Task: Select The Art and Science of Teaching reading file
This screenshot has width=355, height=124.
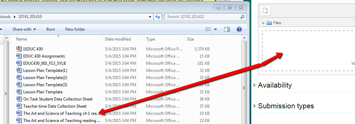Action: point(62,121)
